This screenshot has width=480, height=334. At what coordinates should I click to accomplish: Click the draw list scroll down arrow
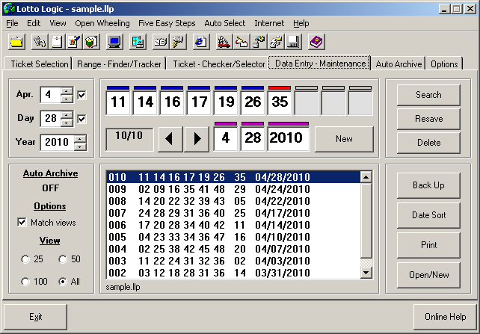tap(366, 273)
